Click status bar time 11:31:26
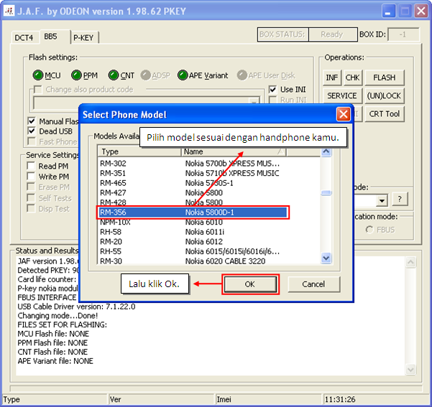The width and height of the screenshot is (432, 407). 340,399
